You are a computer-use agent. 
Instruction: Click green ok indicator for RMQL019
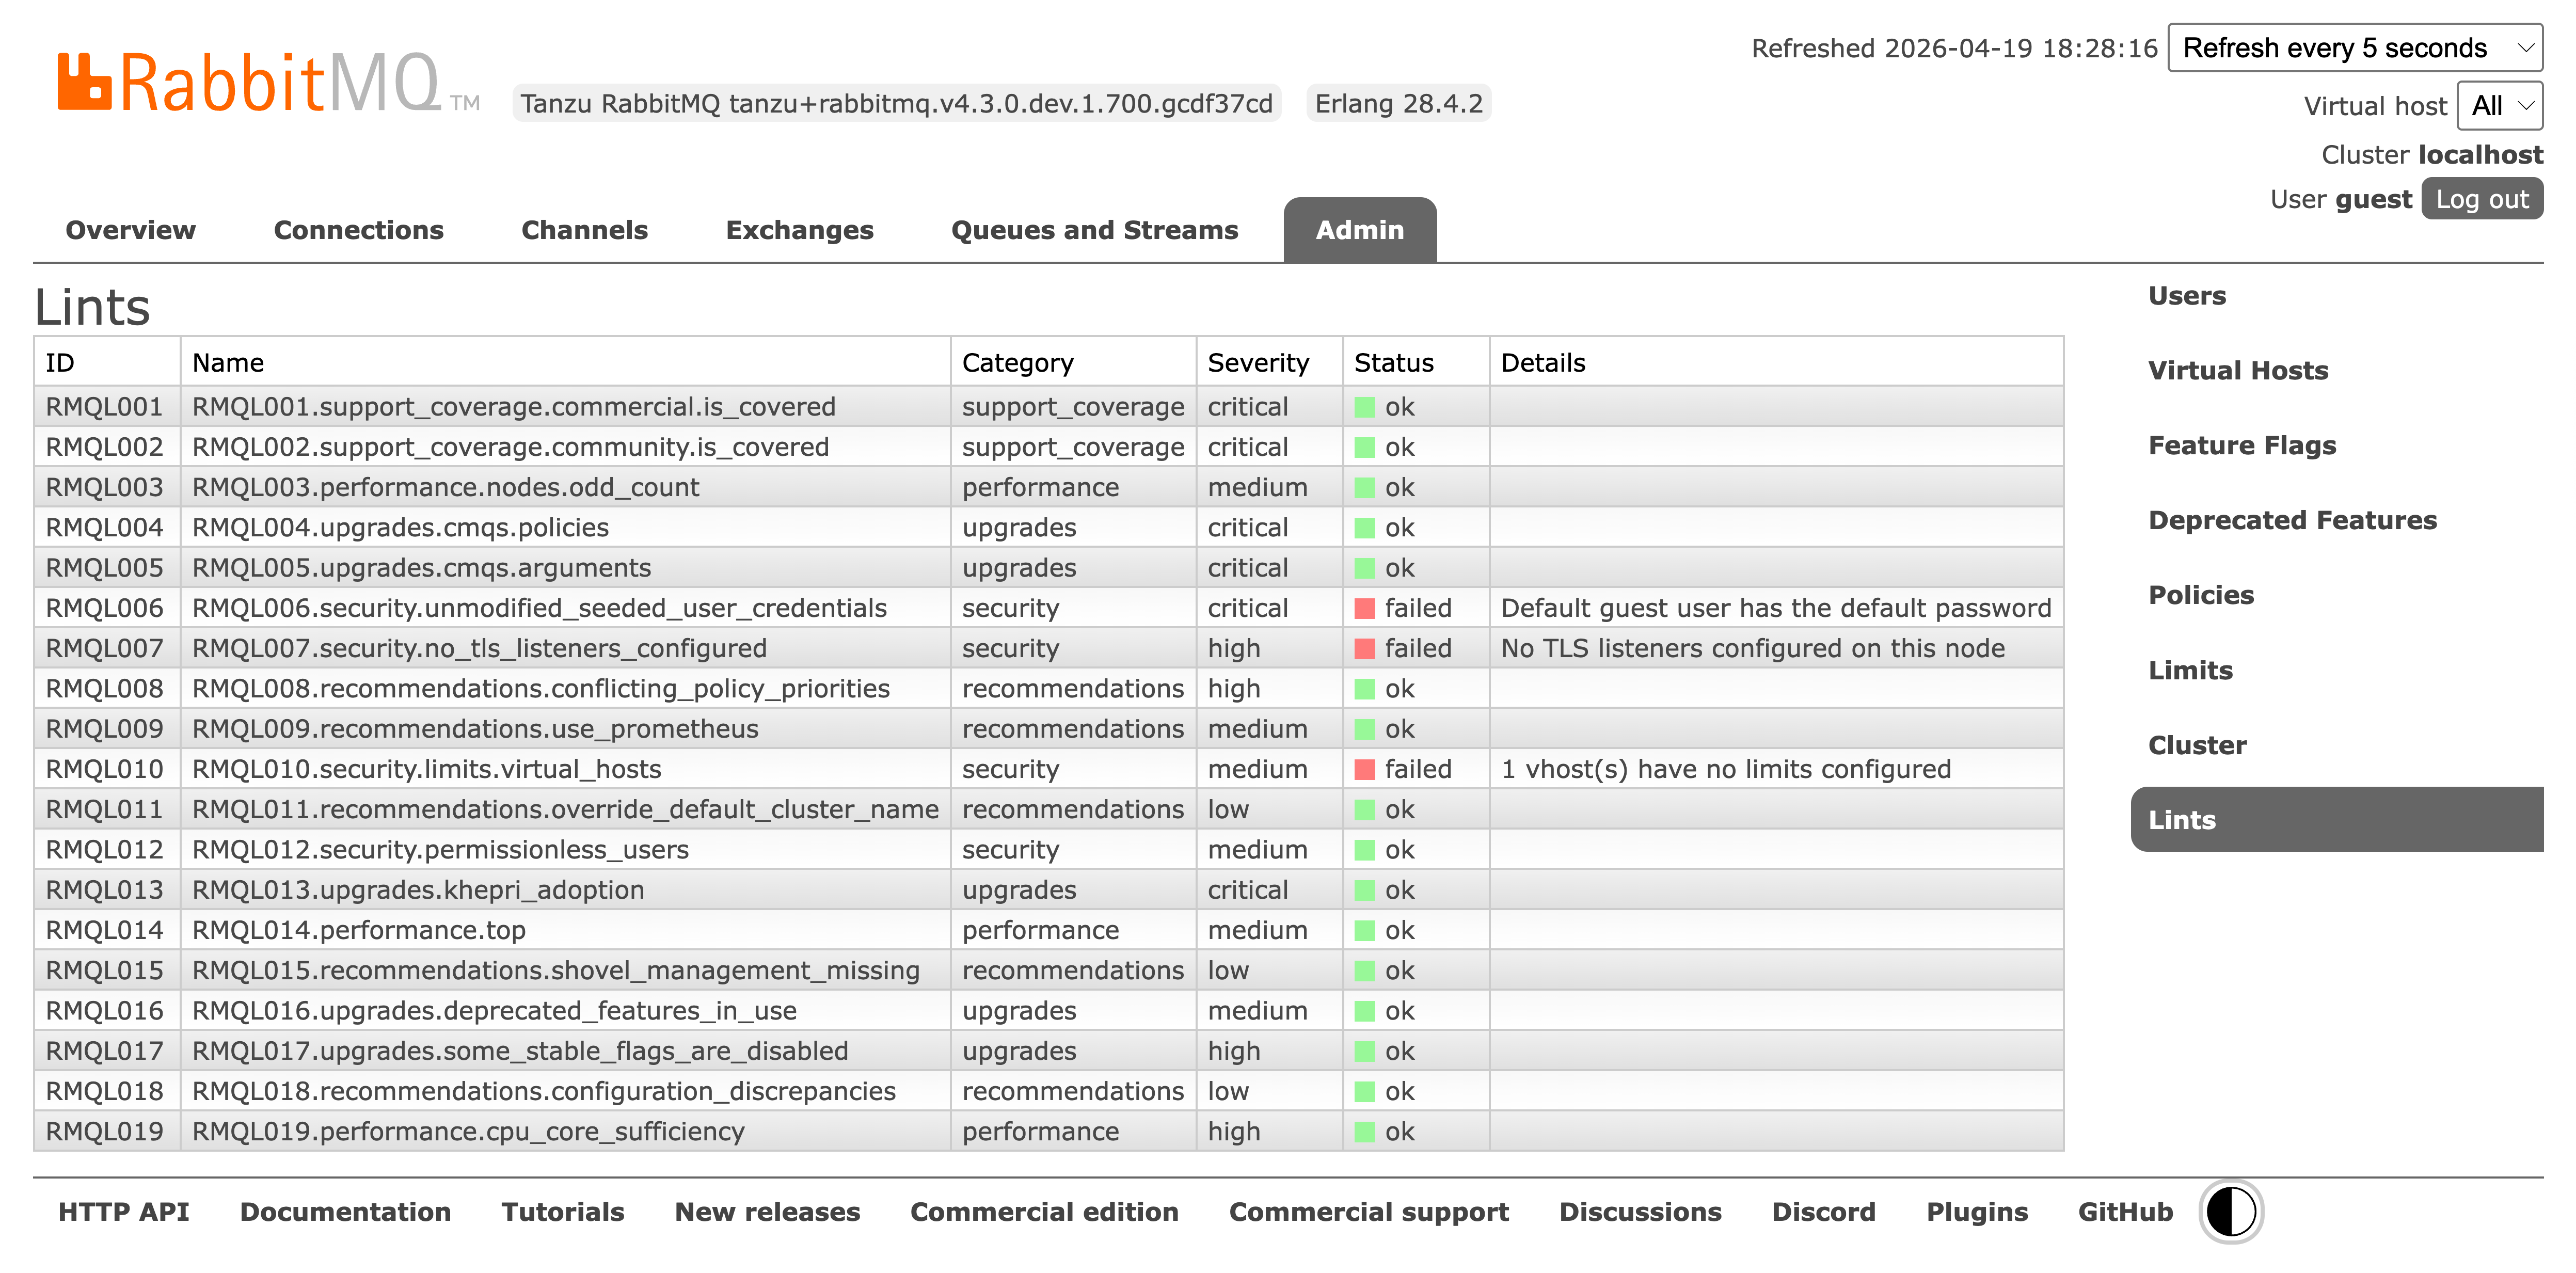[x=1364, y=1132]
